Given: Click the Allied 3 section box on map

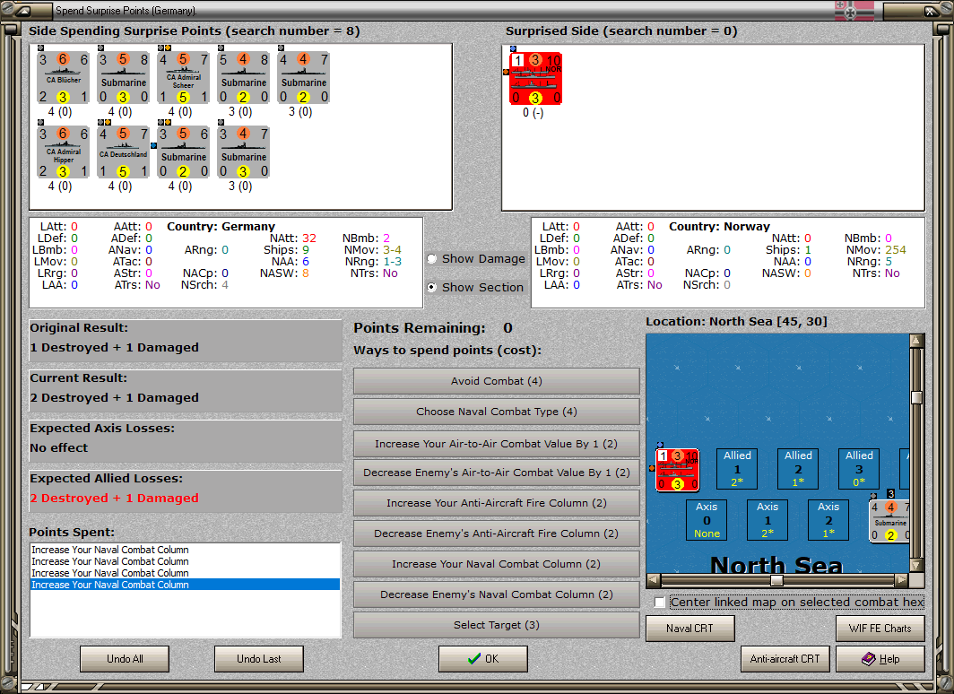Looking at the screenshot, I should (x=858, y=469).
